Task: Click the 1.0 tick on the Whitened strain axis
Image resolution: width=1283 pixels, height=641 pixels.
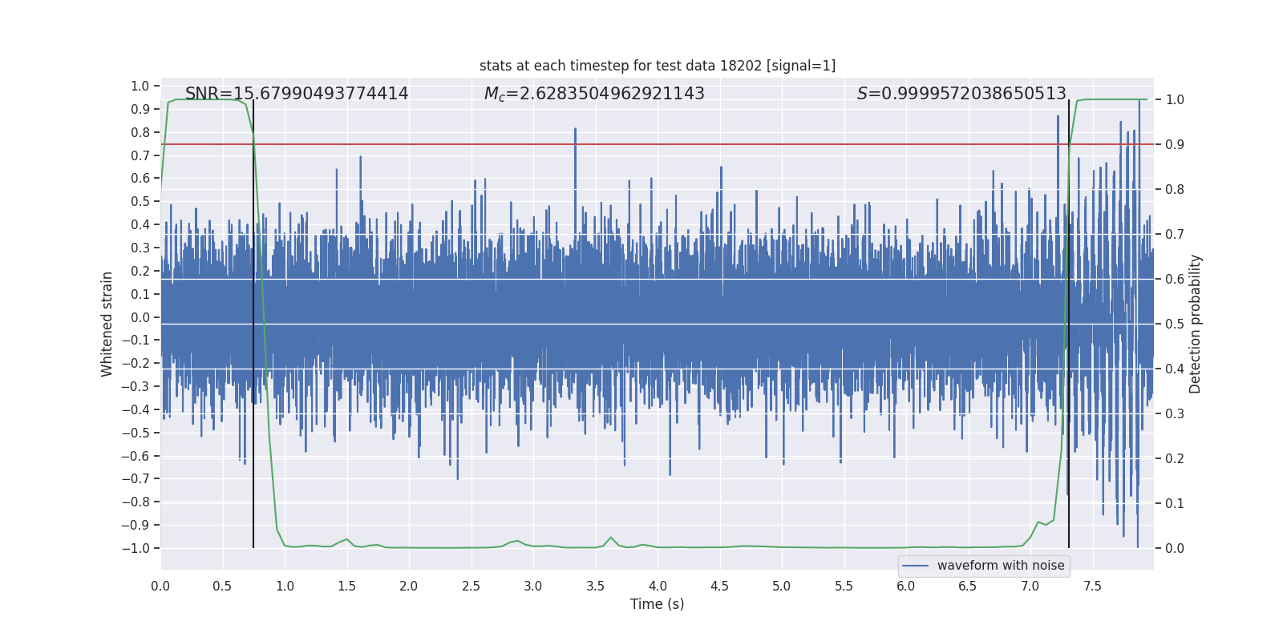Action: [140, 87]
